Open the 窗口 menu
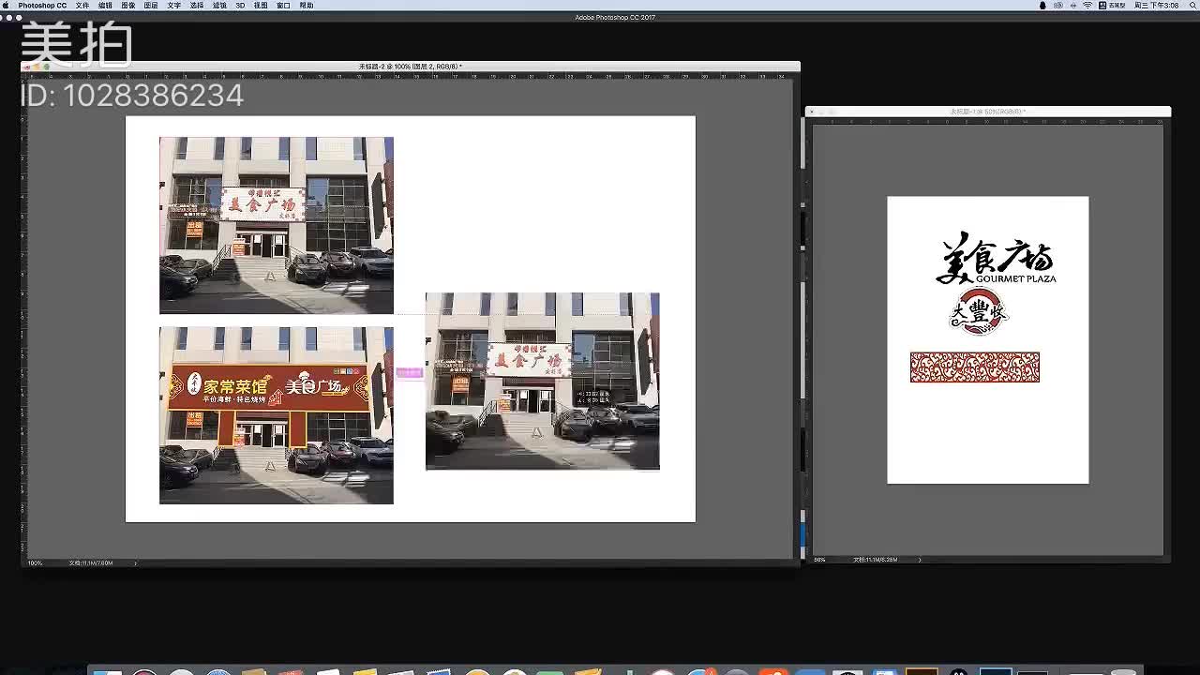This screenshot has height=675, width=1200. pyautogui.click(x=283, y=6)
